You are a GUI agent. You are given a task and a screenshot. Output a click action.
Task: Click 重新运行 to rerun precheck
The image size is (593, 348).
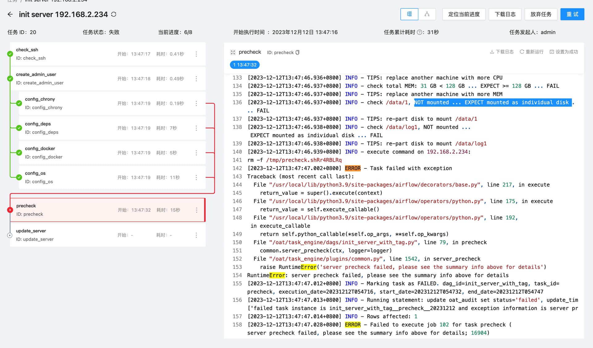[532, 52]
